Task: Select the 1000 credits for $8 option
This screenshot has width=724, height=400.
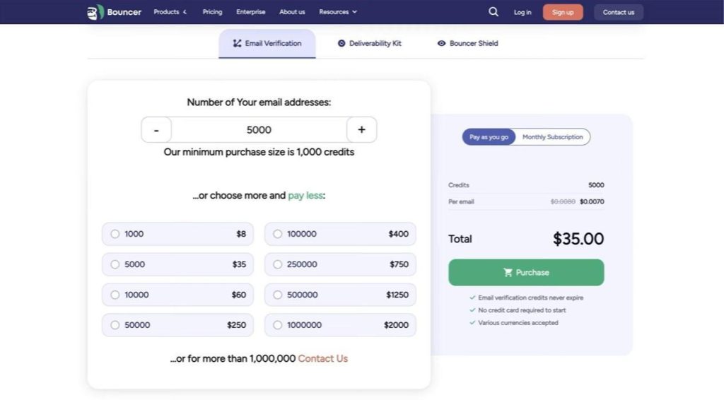Action: tap(177, 234)
